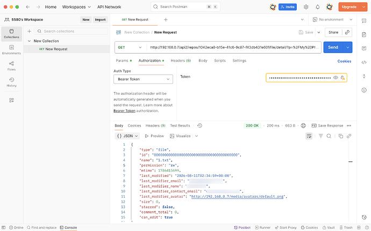The width and height of the screenshot is (371, 231).
Task: Click the request URL field
Action: coord(234,47)
